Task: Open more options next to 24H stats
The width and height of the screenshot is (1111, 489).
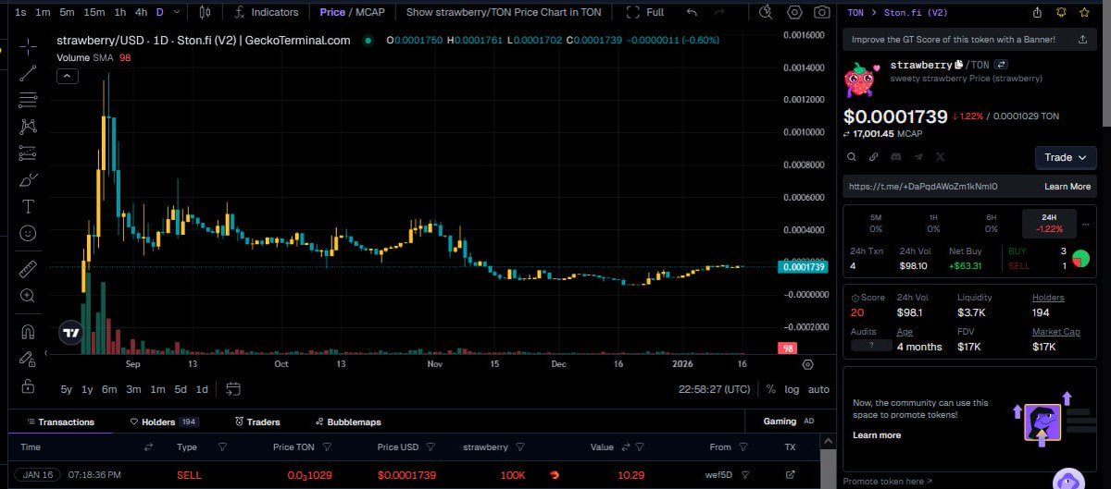Action: tap(1085, 223)
